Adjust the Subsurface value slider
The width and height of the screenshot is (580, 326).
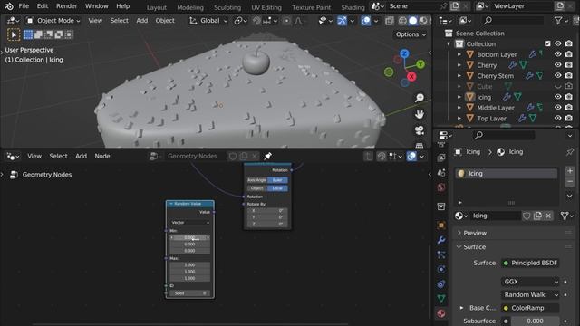click(x=535, y=321)
